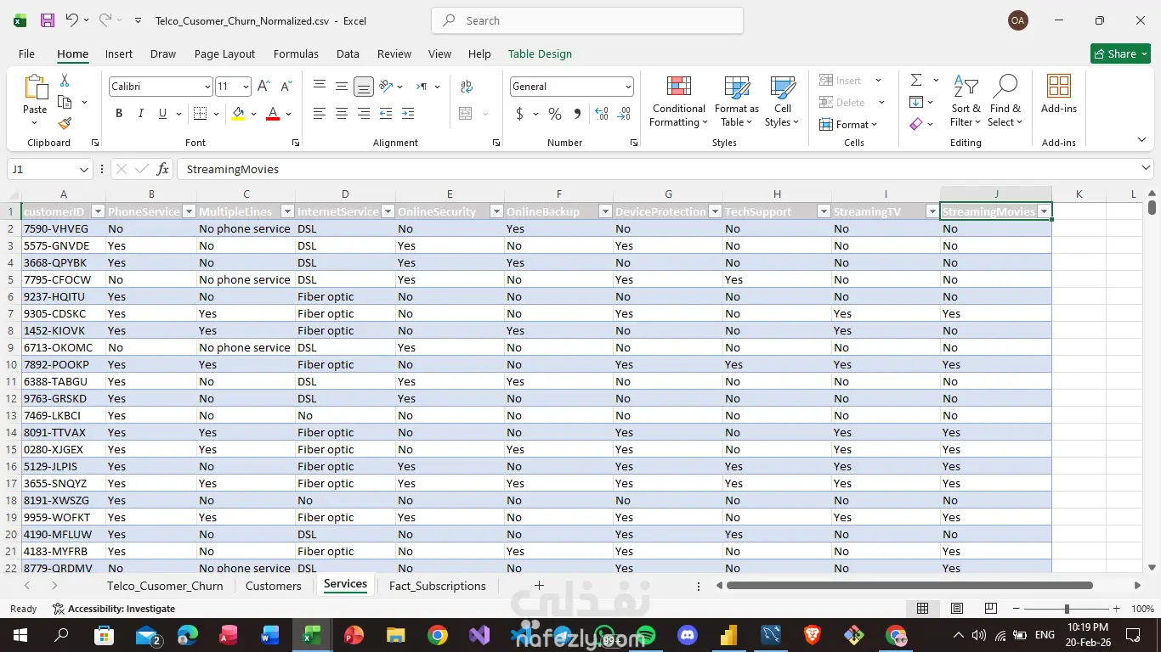Image resolution: width=1161 pixels, height=652 pixels.
Task: Toggle Bold formatting
Action: click(119, 114)
